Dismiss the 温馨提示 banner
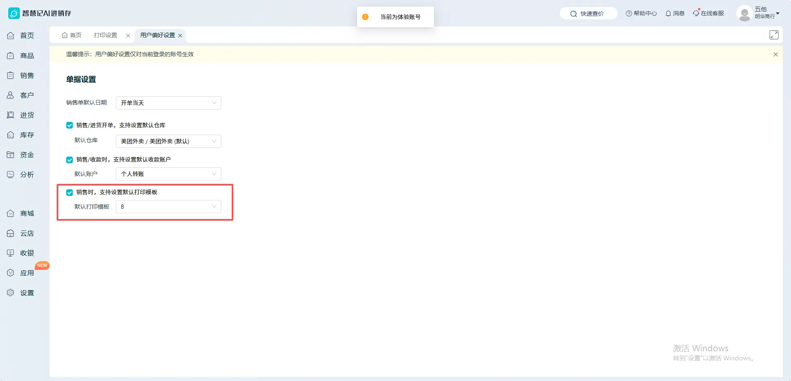791x381 pixels. click(x=776, y=54)
